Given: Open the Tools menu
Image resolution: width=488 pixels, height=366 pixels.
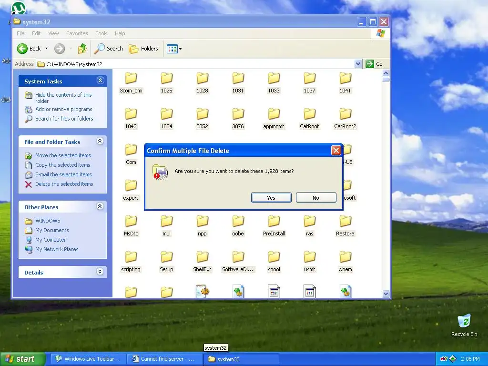Looking at the screenshot, I should click(102, 33).
